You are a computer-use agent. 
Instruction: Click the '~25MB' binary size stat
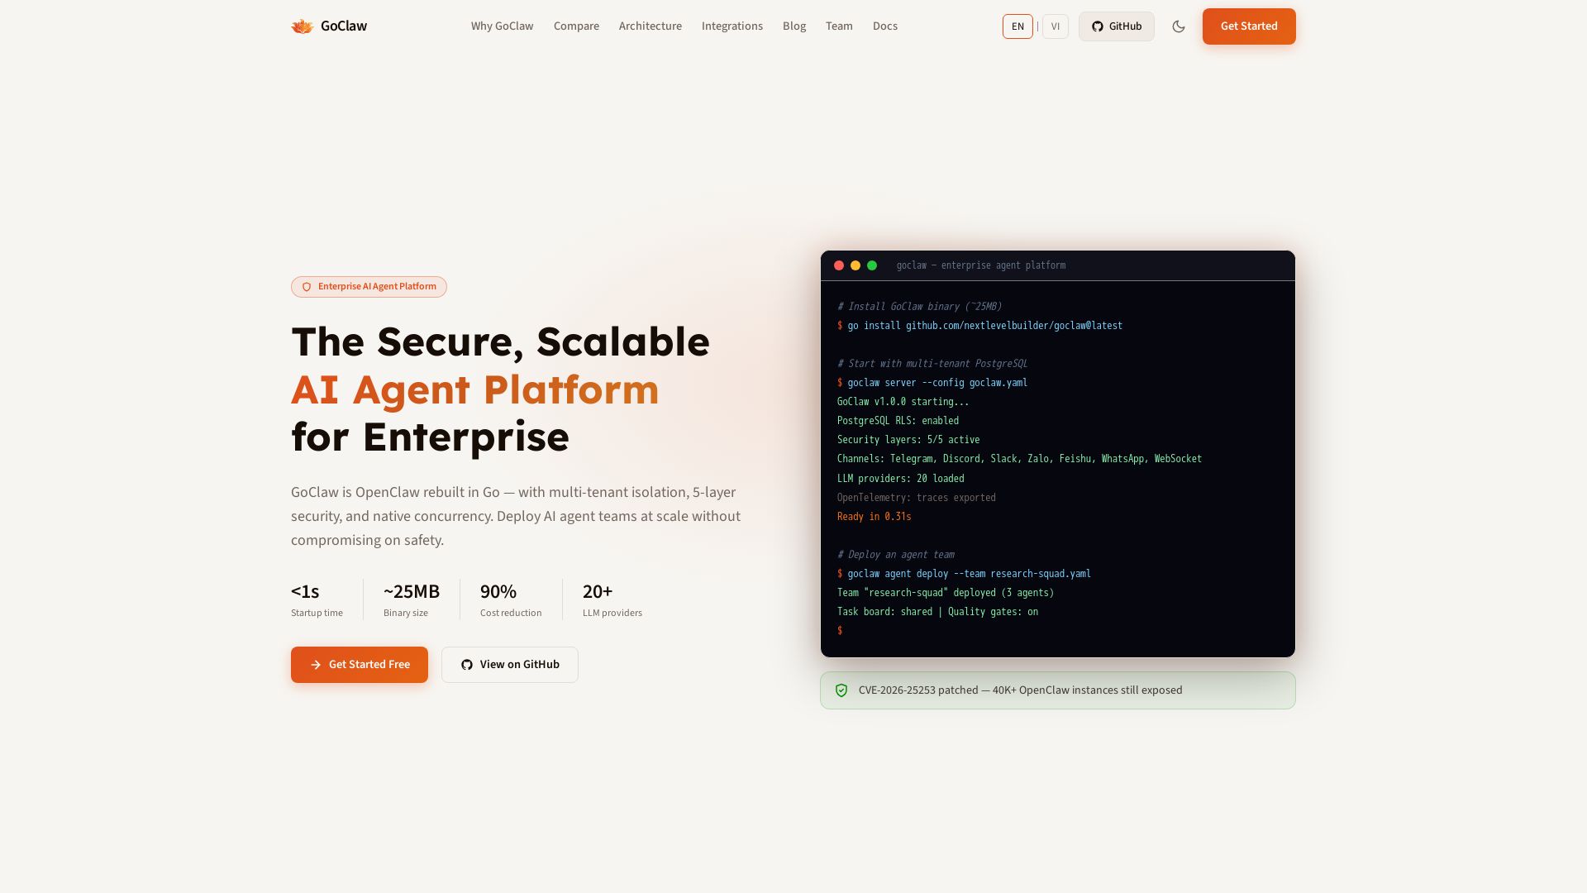point(412,599)
